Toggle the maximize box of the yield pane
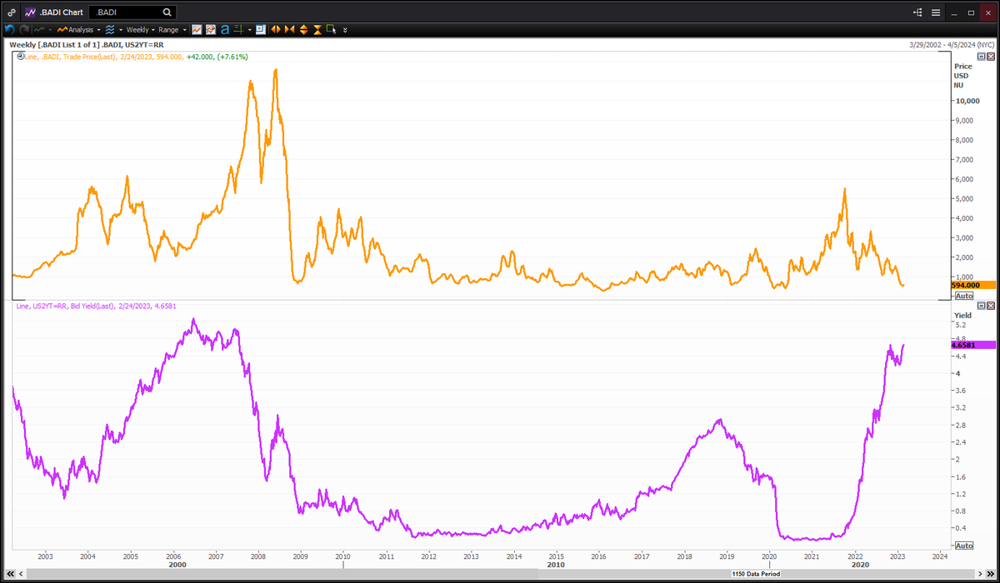Image resolution: width=1000 pixels, height=583 pixels. tap(981, 306)
